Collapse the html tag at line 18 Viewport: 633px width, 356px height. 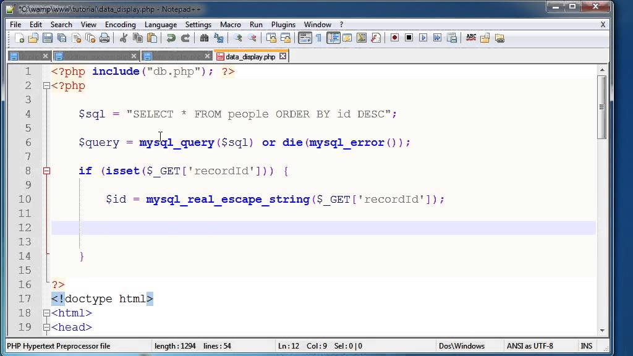[46, 313]
